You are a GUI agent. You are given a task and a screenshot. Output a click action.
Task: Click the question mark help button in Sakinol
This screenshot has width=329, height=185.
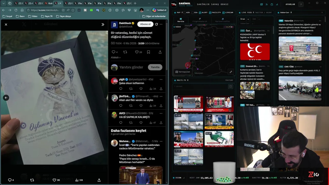pyautogui.click(x=301, y=4)
